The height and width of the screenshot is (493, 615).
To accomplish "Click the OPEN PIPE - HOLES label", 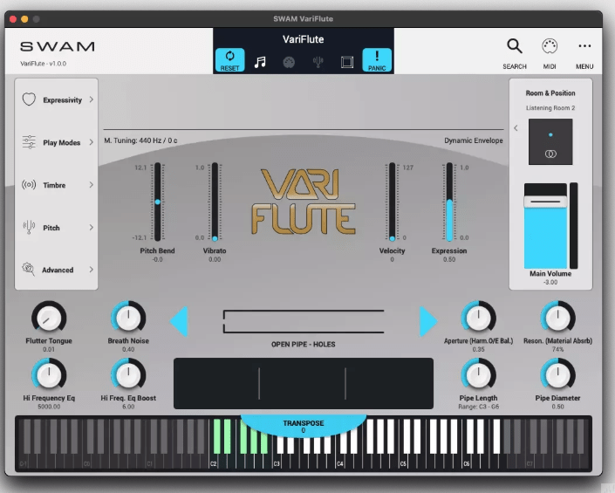I will pos(304,345).
